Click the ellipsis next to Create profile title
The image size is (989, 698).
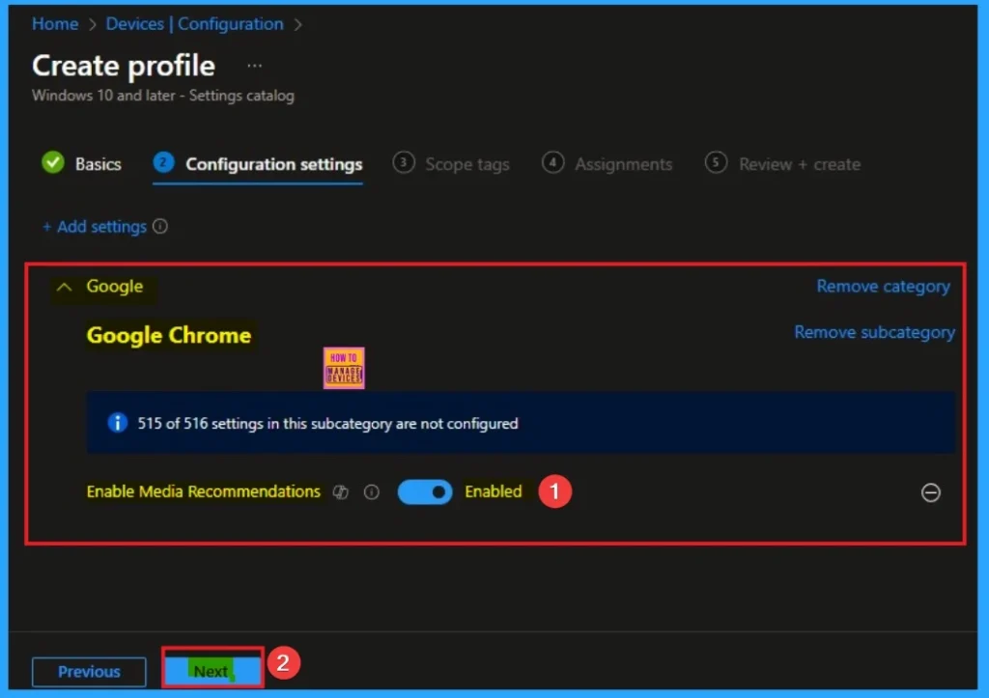(x=255, y=64)
